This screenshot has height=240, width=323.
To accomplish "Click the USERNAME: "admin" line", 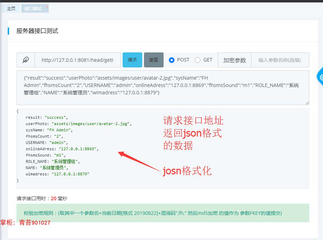I will [x=47, y=143].
